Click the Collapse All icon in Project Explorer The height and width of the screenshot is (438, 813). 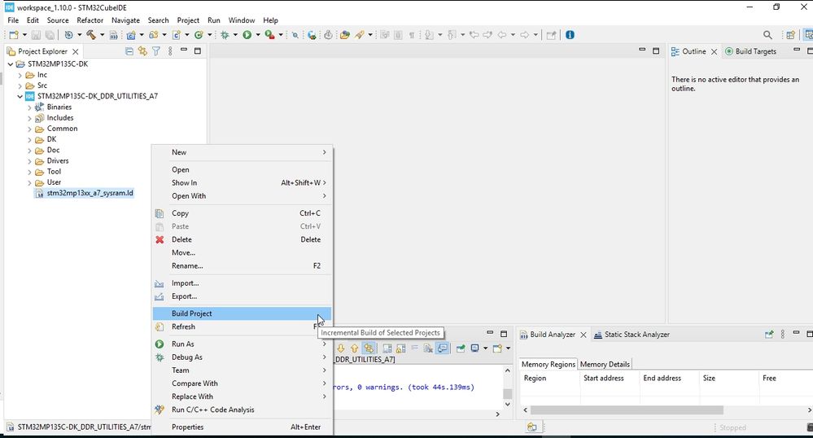(x=129, y=50)
